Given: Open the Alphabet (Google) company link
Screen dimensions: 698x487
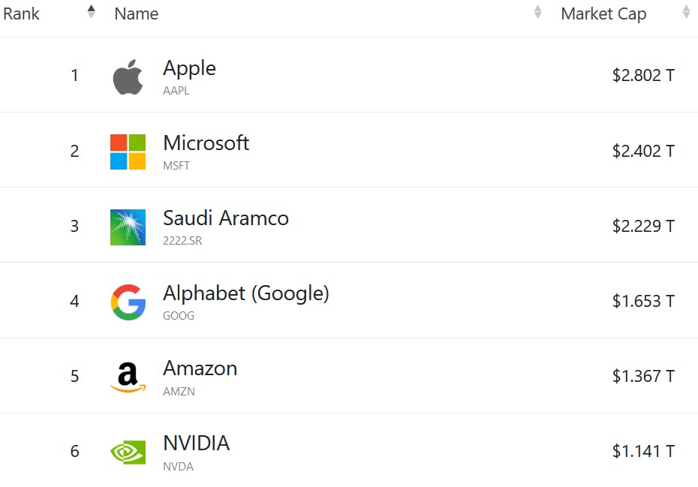Looking at the screenshot, I should coord(245,293).
